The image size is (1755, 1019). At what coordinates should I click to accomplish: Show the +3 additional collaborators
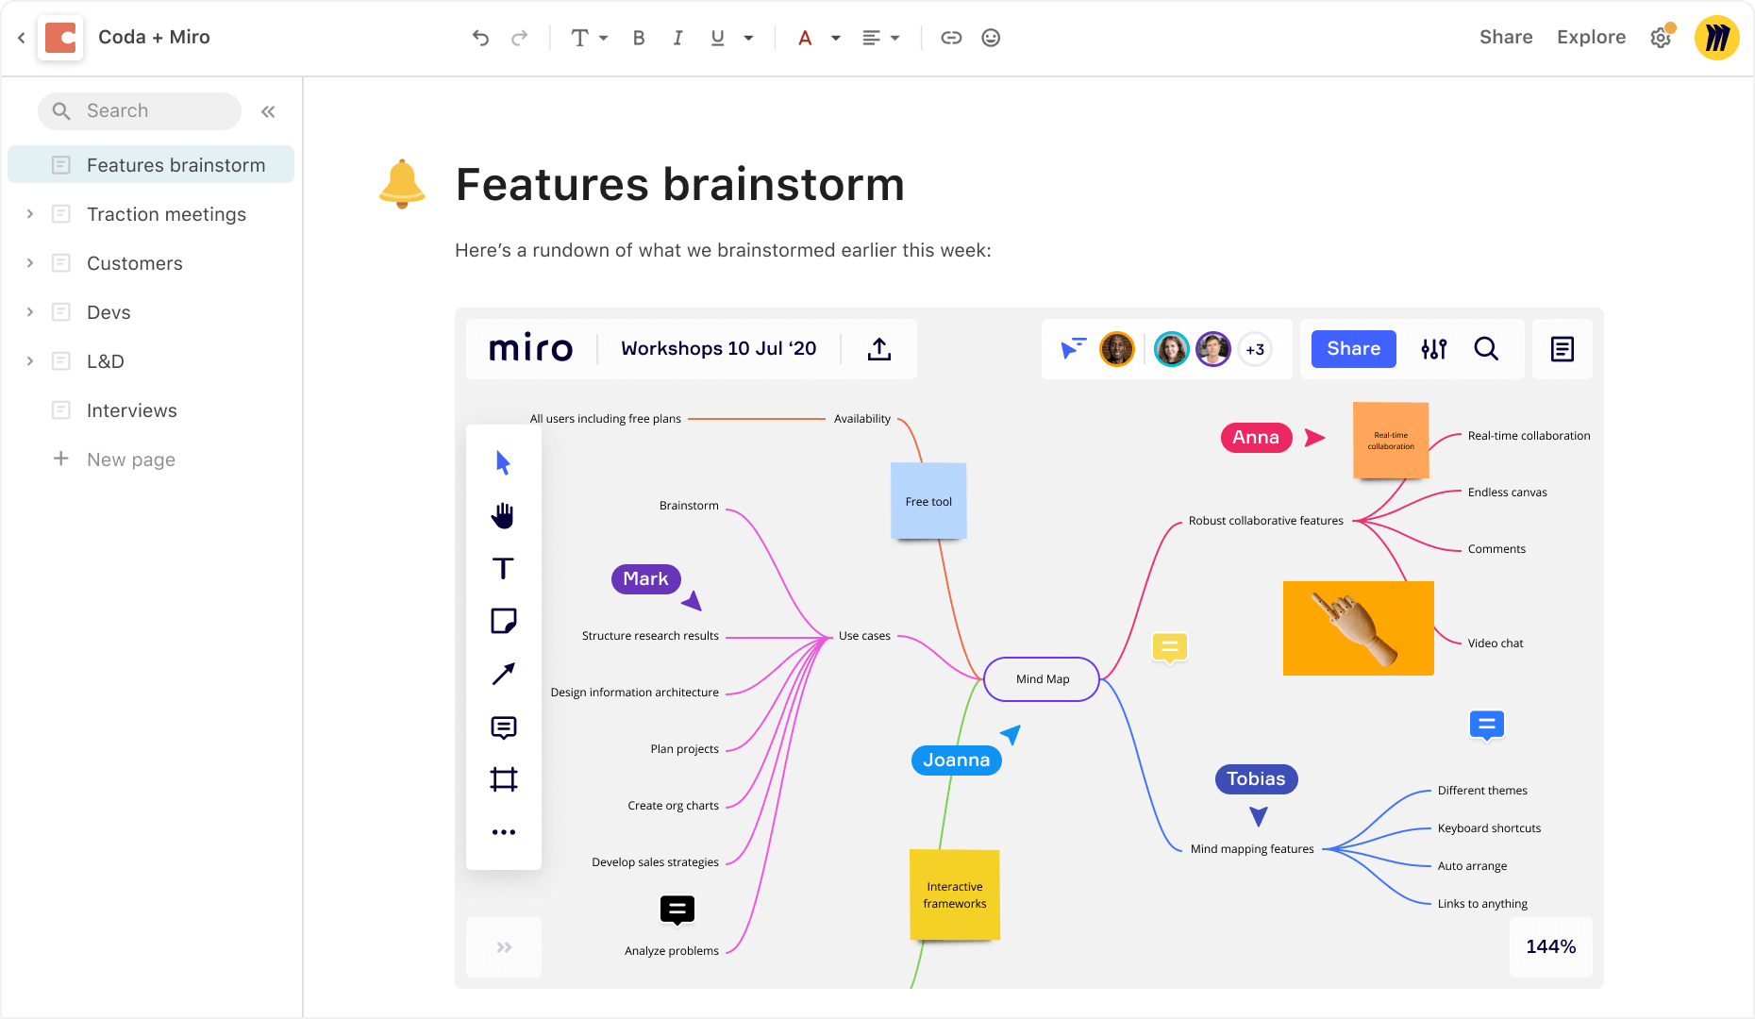click(x=1255, y=349)
